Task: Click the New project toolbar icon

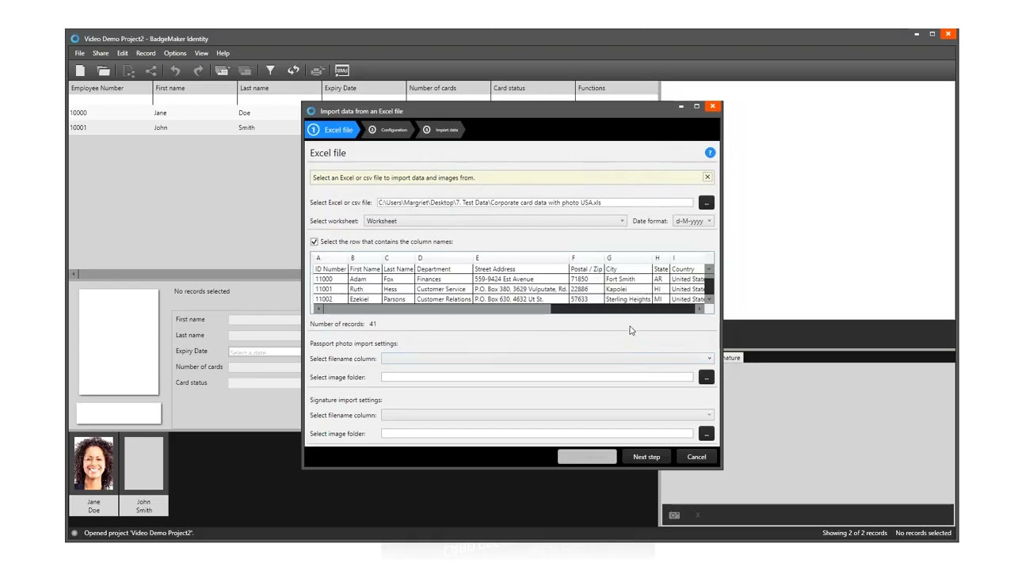Action: (80, 70)
